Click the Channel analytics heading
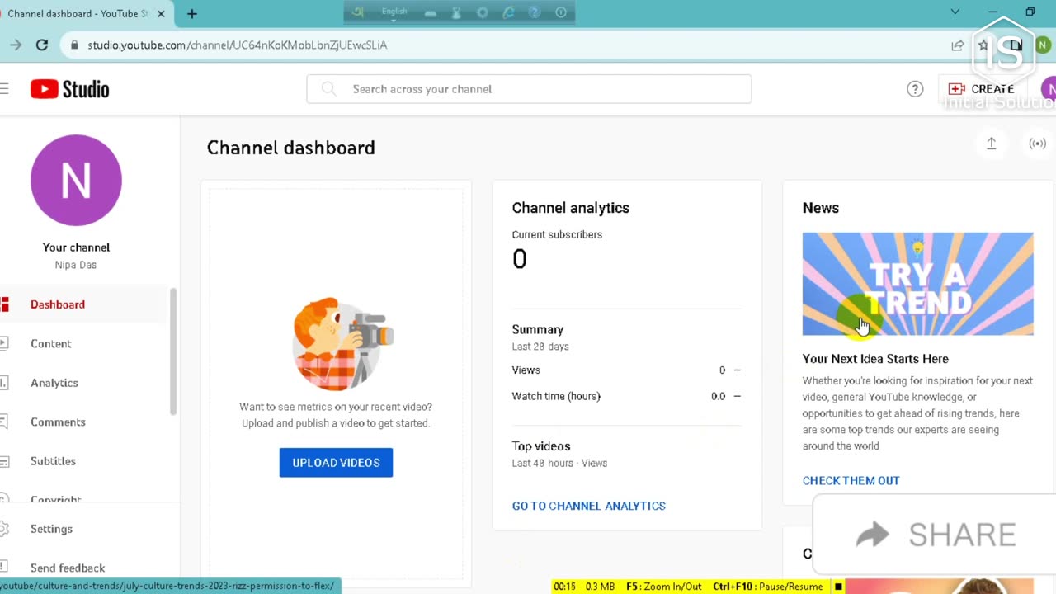This screenshot has width=1056, height=594. (571, 208)
